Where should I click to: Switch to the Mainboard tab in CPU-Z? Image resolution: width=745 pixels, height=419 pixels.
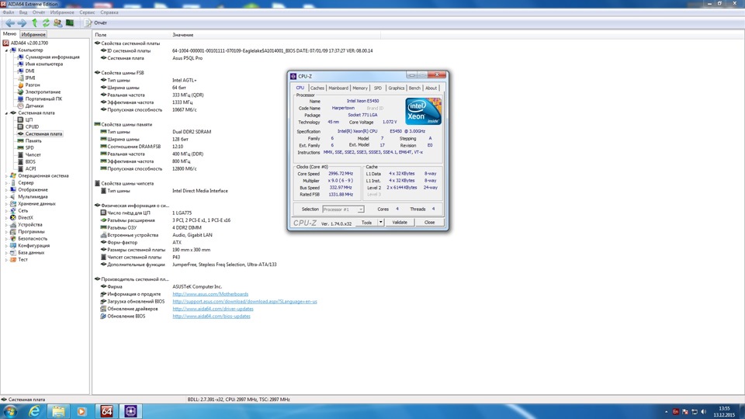(x=338, y=88)
